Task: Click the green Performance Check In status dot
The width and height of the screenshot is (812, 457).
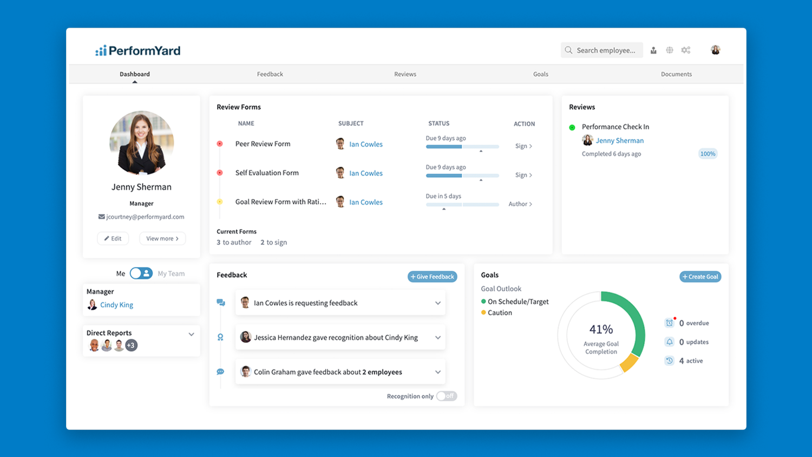Action: click(572, 127)
